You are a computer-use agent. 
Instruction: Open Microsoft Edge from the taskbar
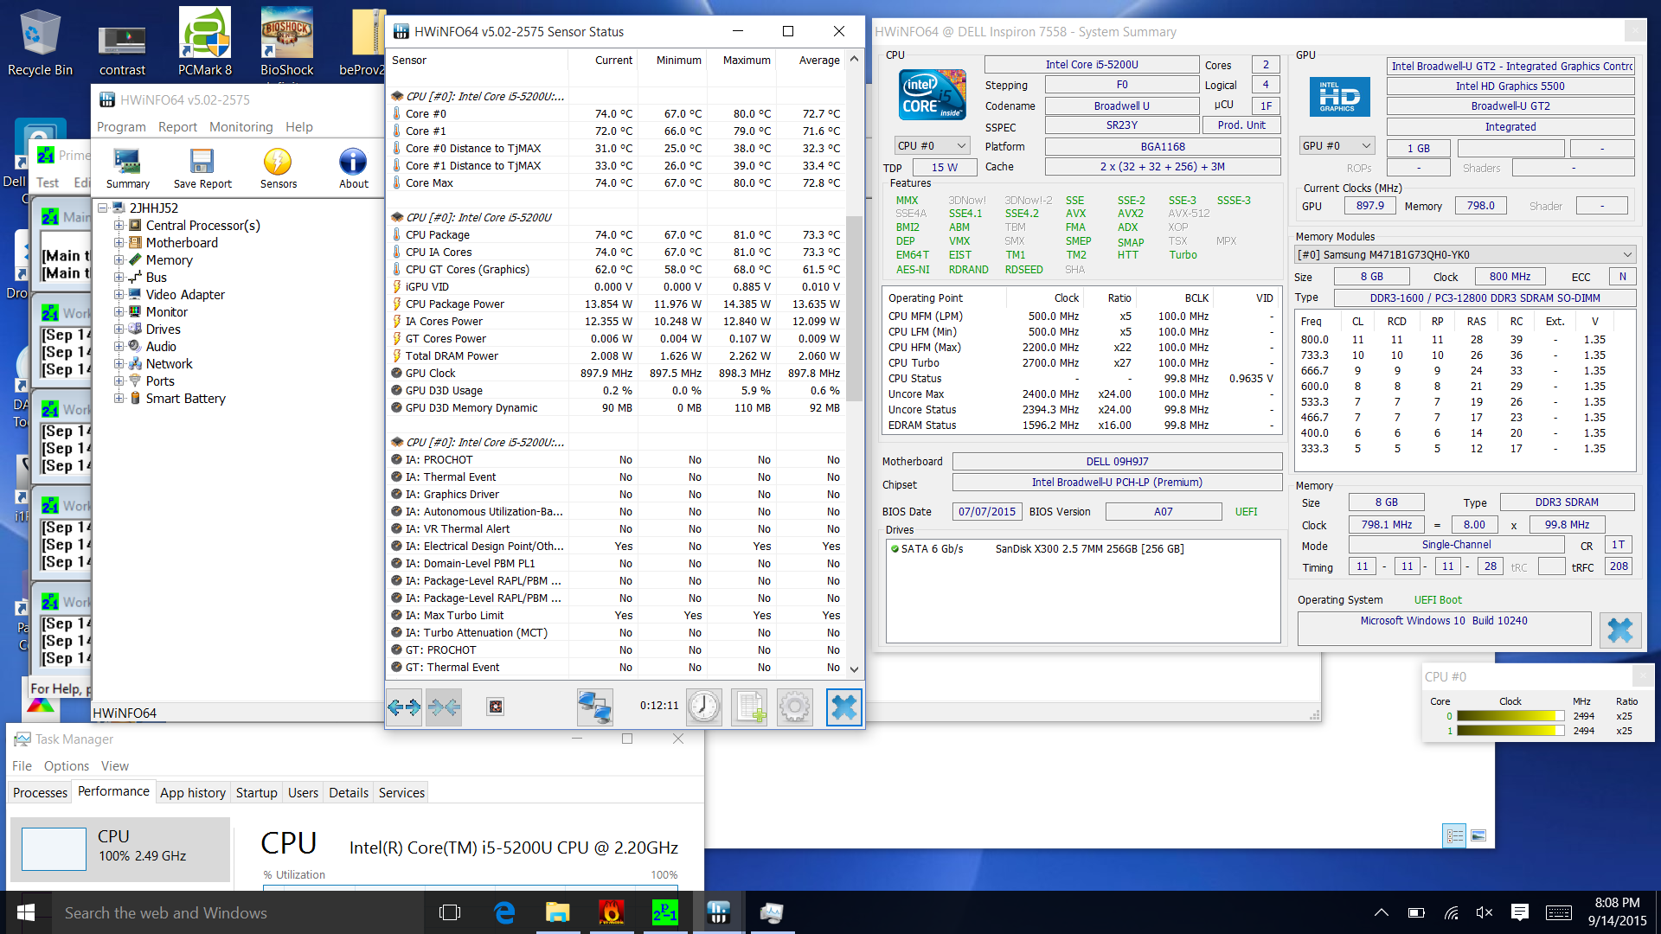click(x=504, y=912)
